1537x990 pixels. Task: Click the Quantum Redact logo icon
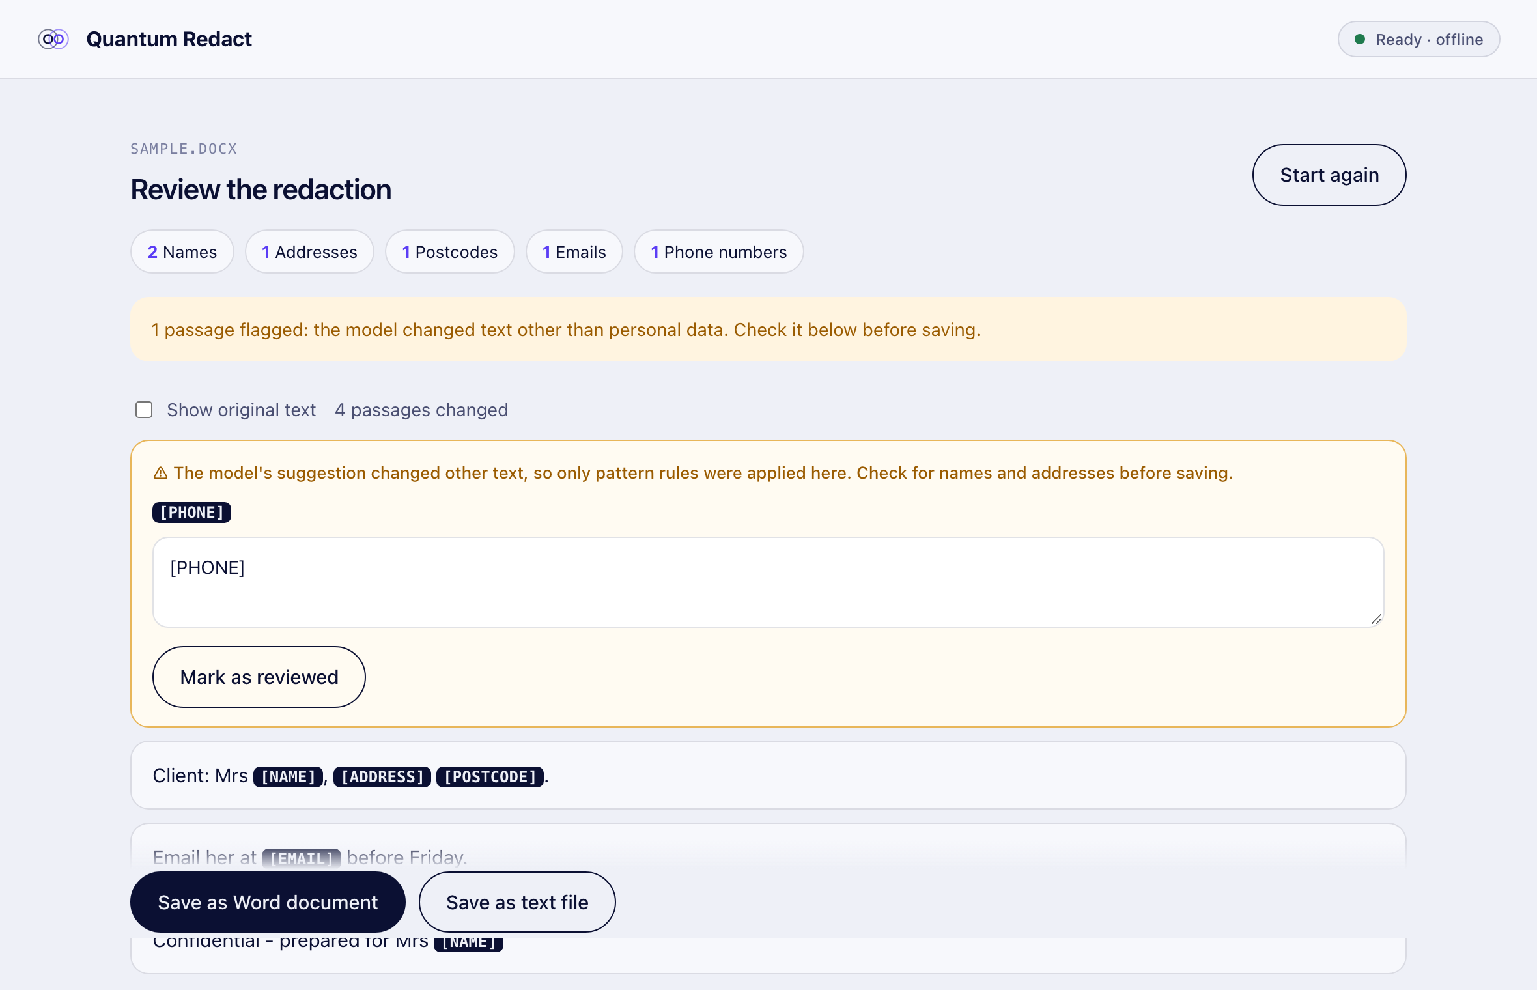point(53,39)
